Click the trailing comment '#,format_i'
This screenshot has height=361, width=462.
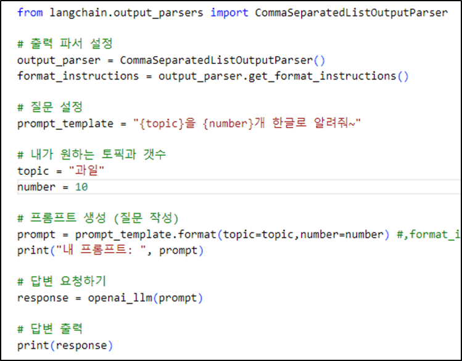pos(429,235)
